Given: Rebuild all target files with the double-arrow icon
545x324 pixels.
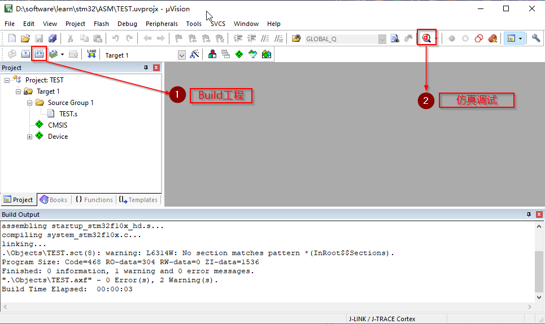Looking at the screenshot, I should click(40, 54).
